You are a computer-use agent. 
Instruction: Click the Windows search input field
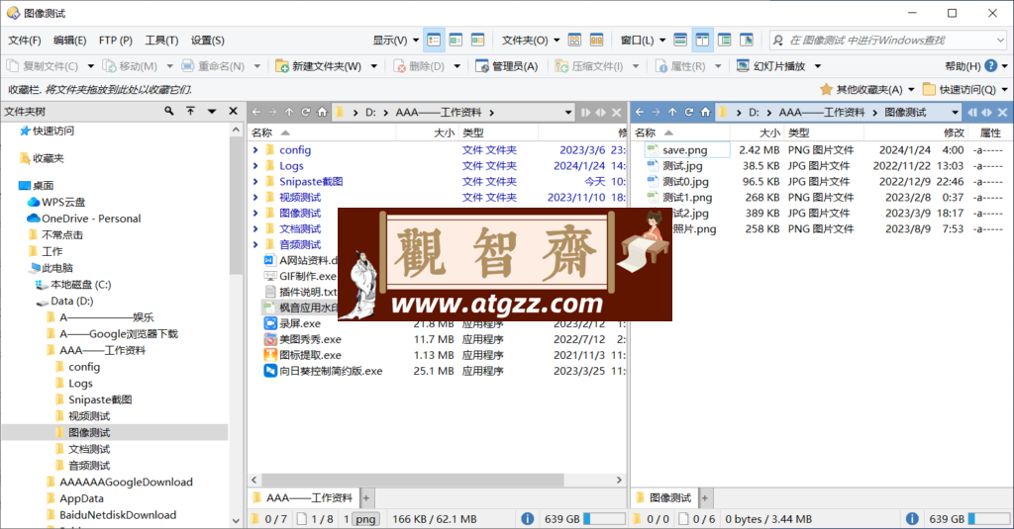888,41
